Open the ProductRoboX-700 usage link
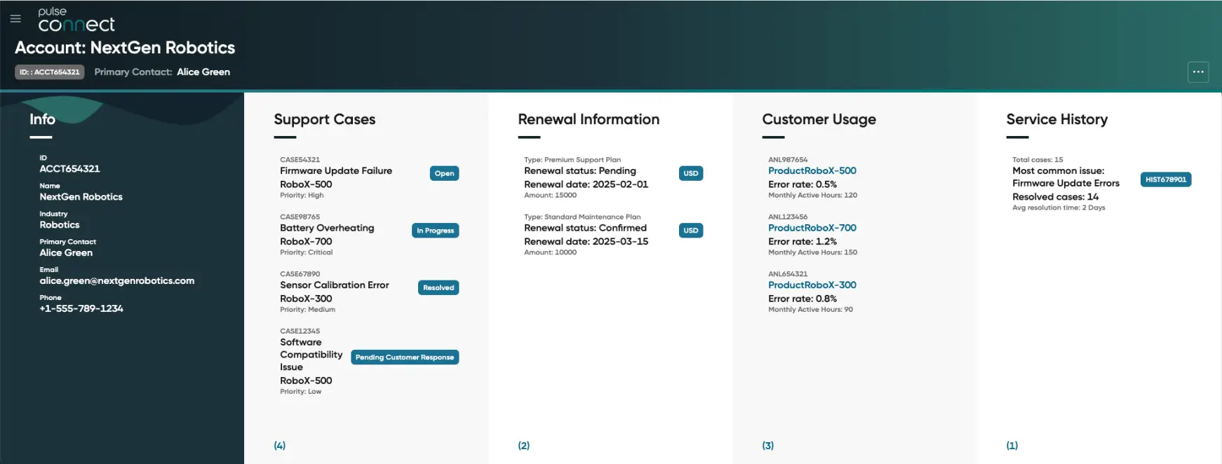The width and height of the screenshot is (1222, 464). click(812, 228)
